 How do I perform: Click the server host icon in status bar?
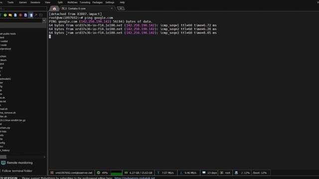click(x=52, y=173)
